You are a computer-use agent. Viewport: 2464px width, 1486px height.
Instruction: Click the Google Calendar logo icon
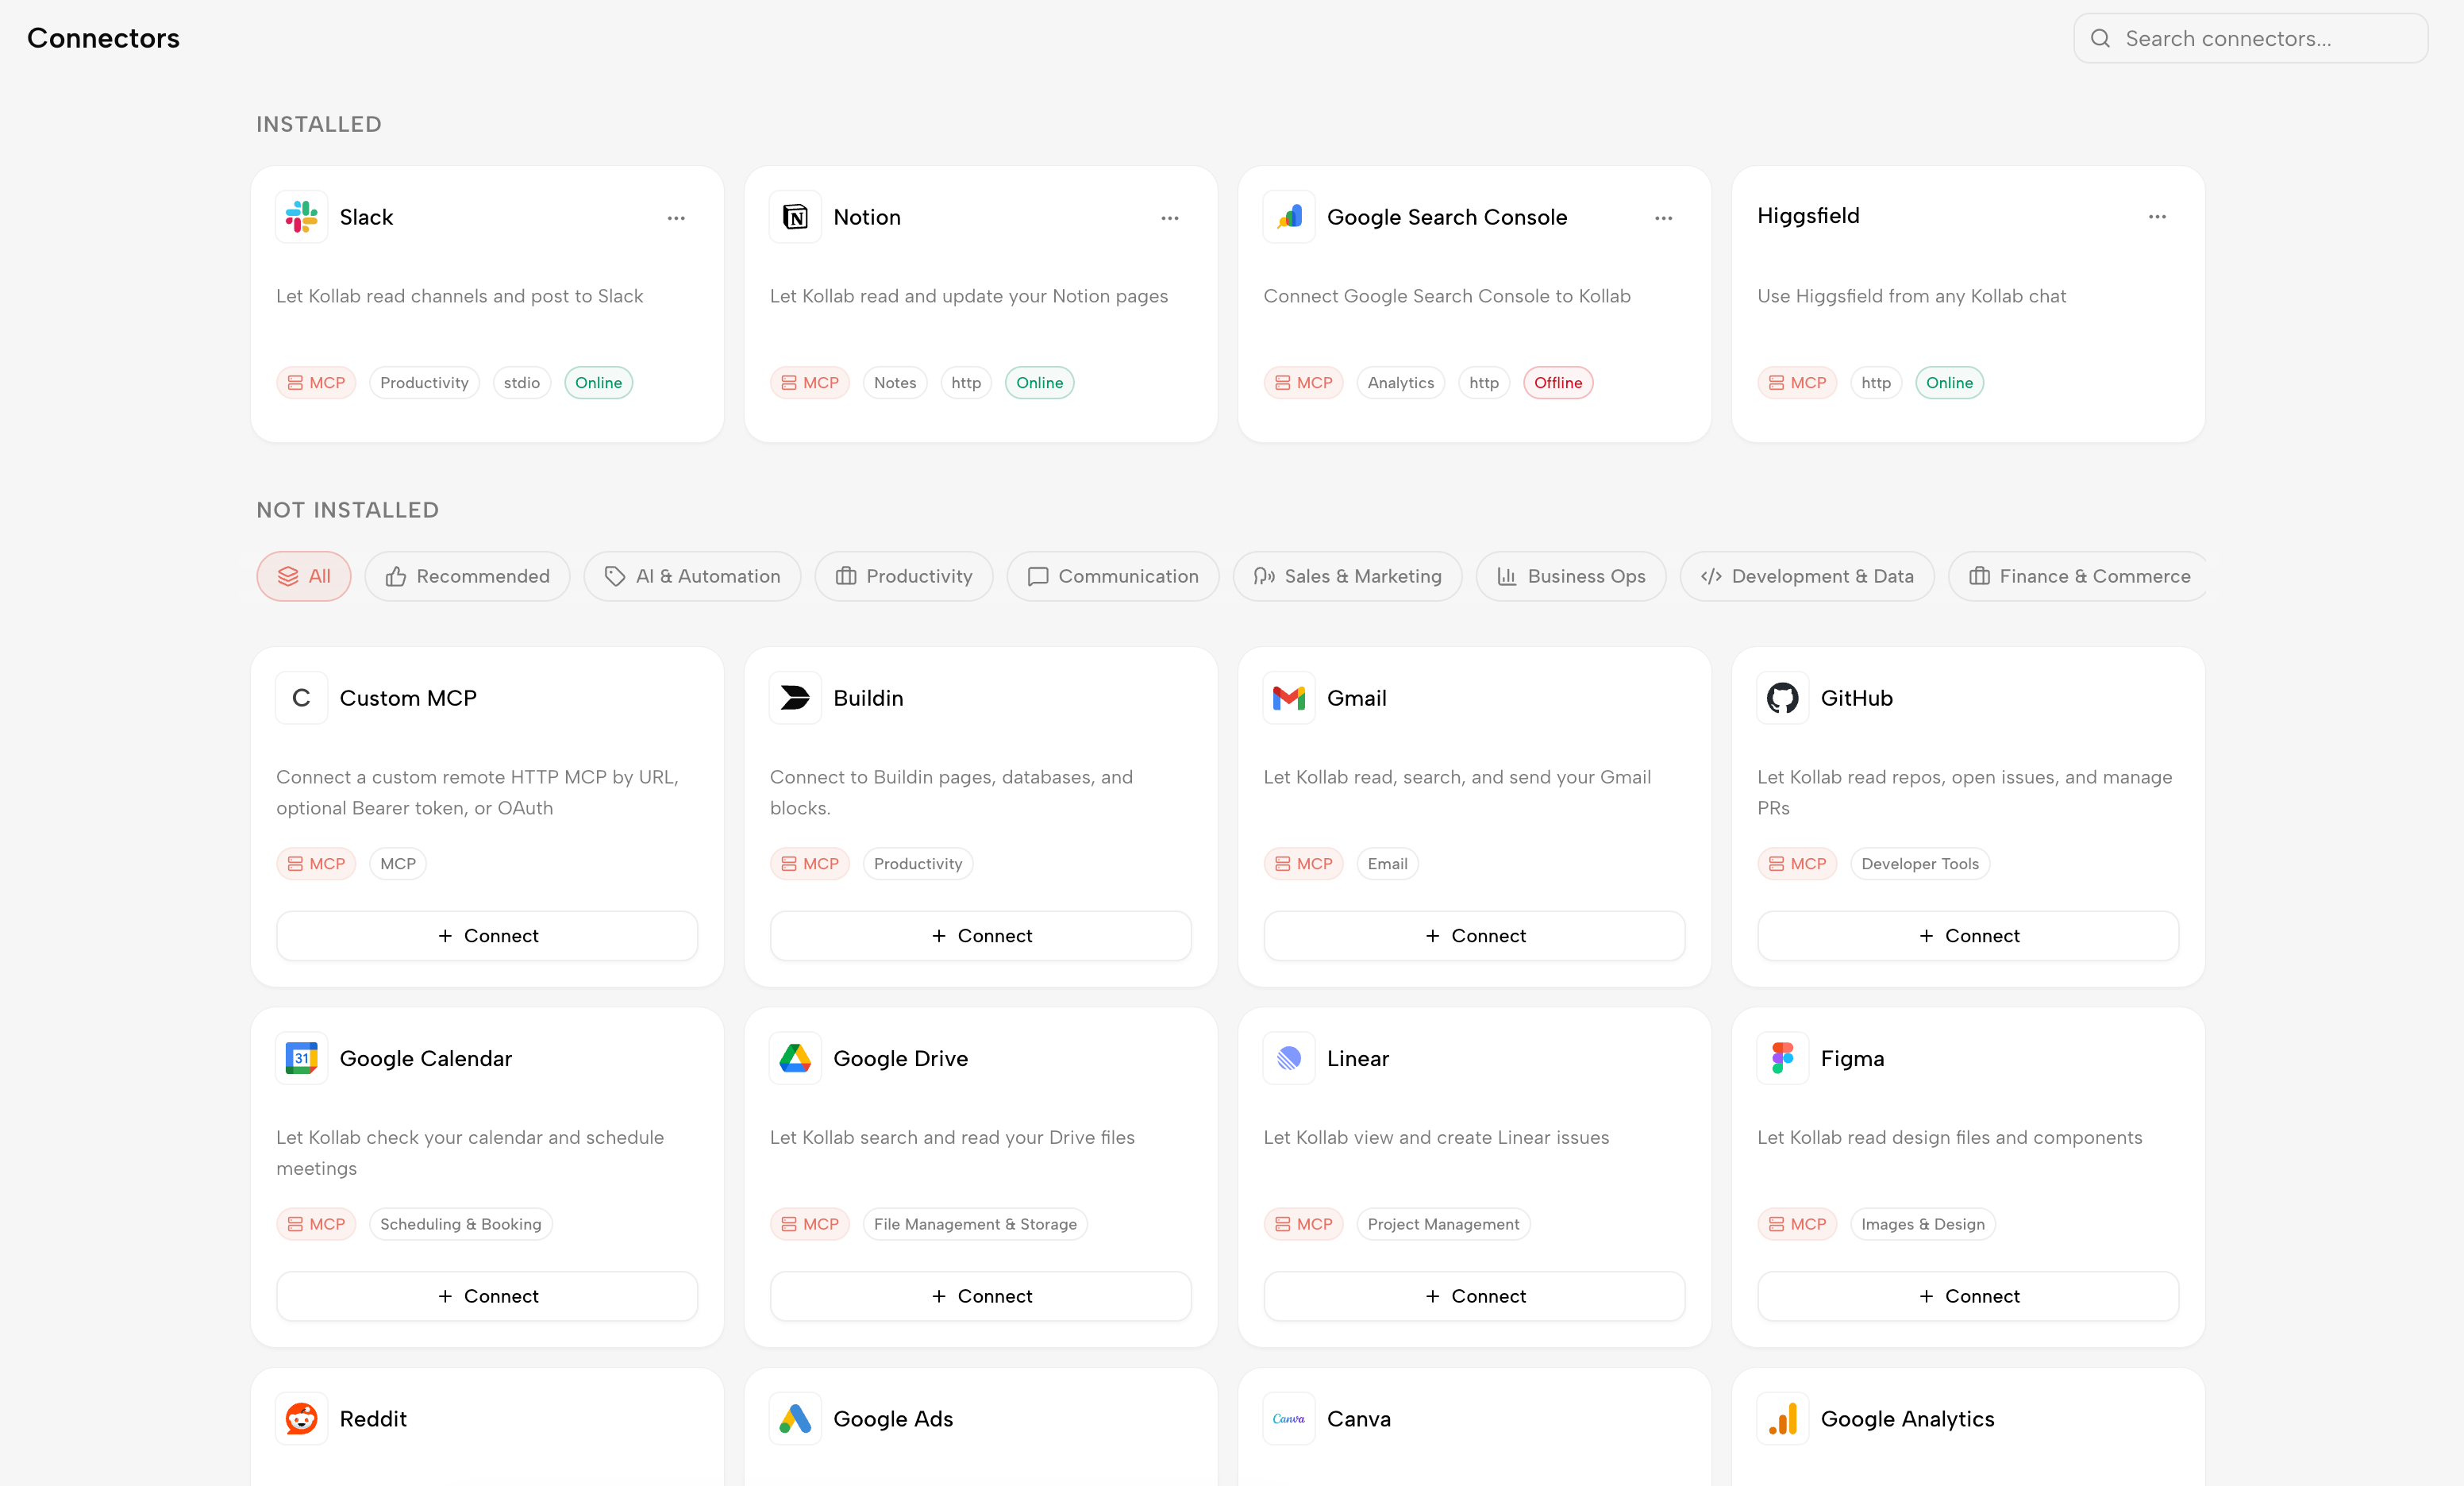click(x=301, y=1057)
